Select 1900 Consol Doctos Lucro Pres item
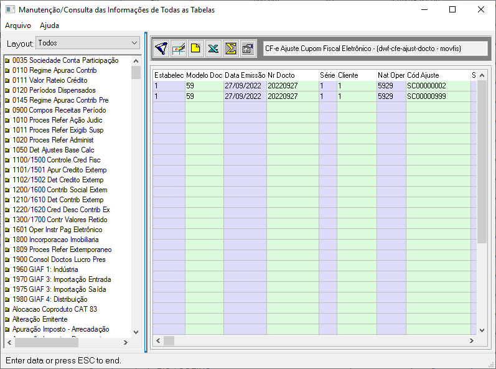 (59, 259)
